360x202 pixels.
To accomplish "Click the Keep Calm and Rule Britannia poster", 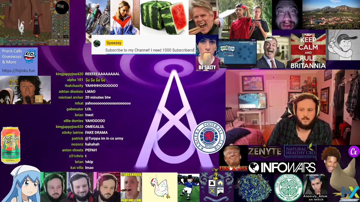I will [x=308, y=51].
